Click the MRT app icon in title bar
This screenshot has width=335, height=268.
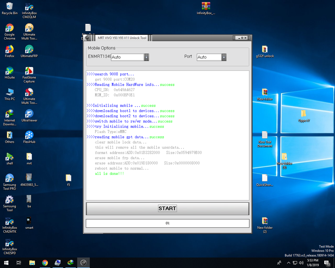87,38
